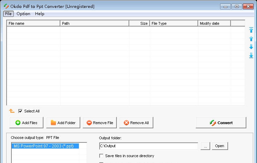Start conversion with the Convert button
This screenshot has width=257, height=163.
coord(221,122)
